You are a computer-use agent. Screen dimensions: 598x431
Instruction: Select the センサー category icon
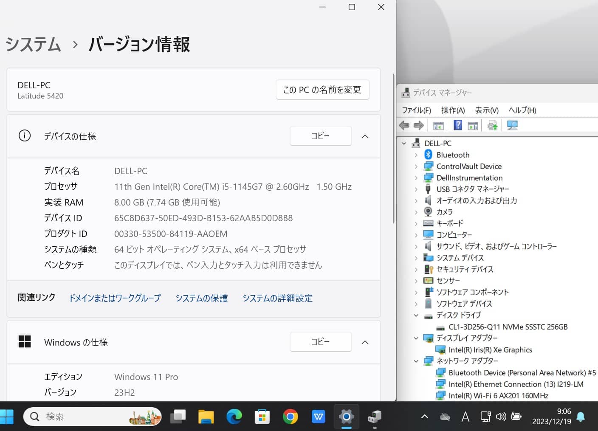428,281
